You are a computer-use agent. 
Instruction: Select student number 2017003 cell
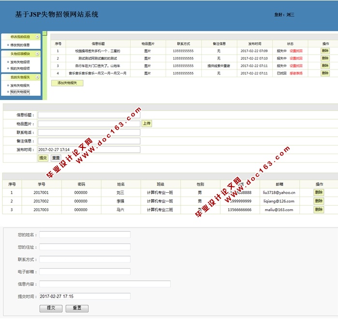(41, 210)
